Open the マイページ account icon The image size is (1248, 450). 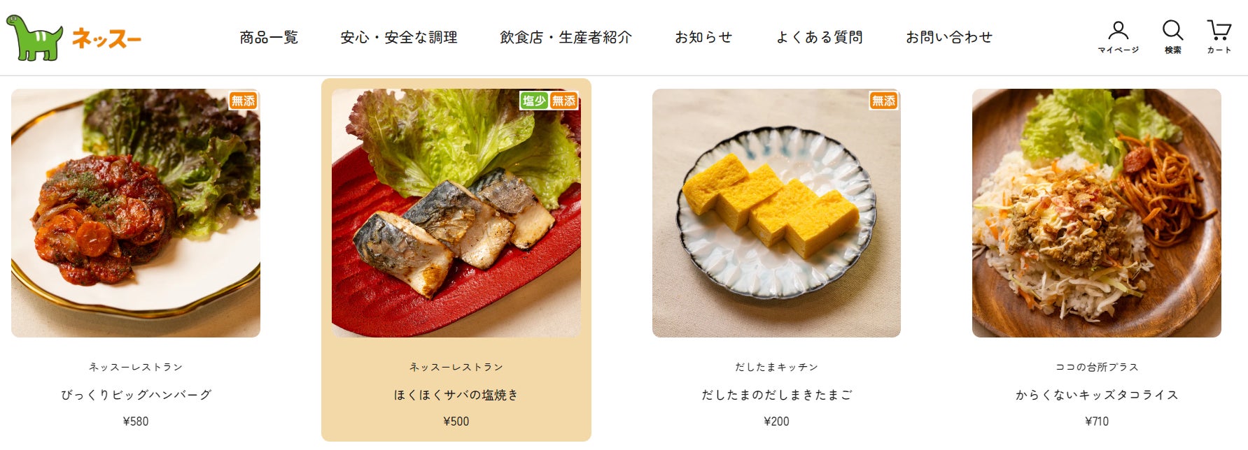click(1118, 37)
